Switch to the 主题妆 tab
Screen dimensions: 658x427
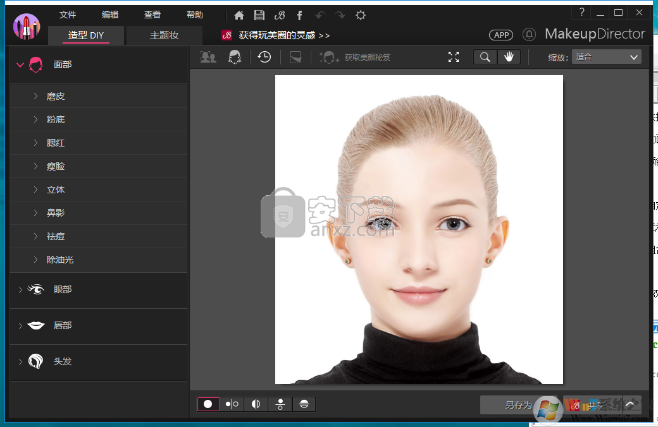164,35
